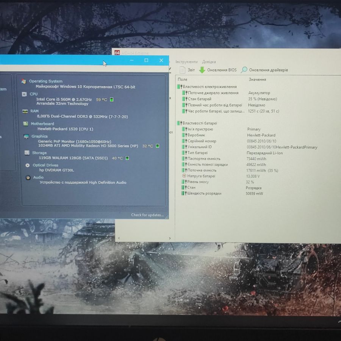
Task: Click the Властивості електроживлення group icon
Action: coord(180,86)
